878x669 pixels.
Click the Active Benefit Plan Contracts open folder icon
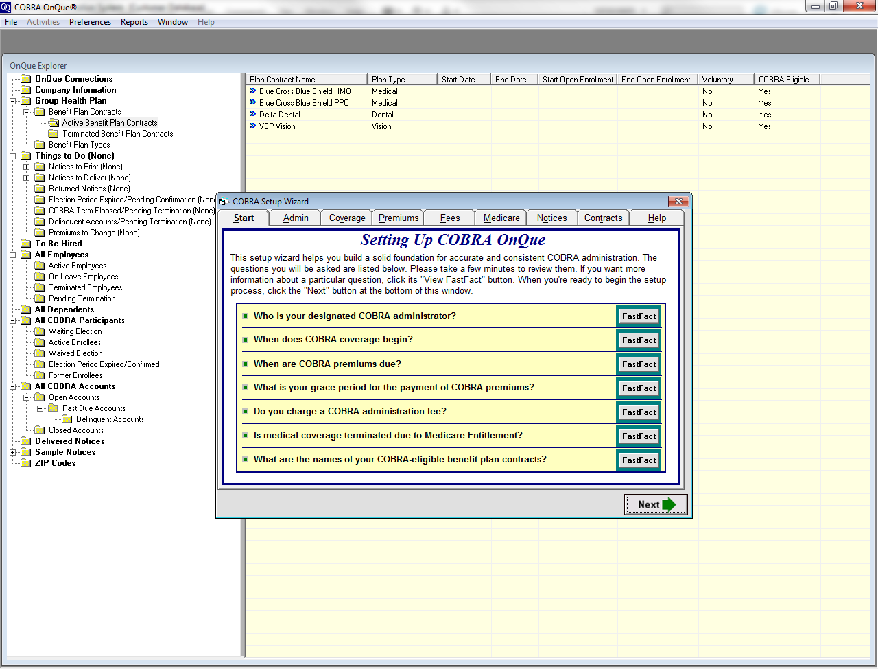coord(54,123)
